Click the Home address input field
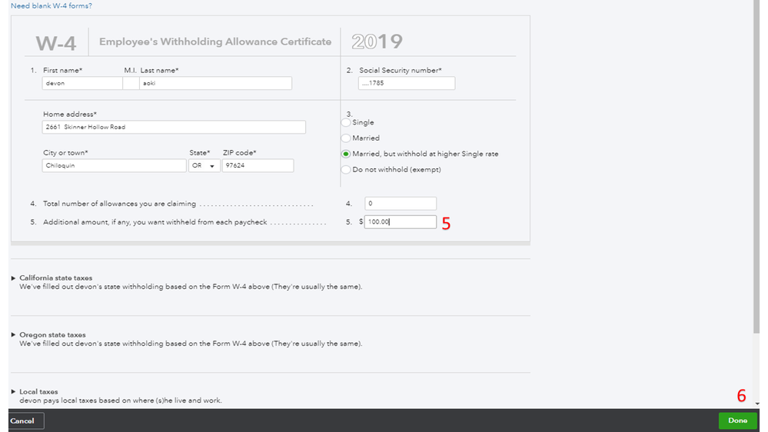 point(174,127)
